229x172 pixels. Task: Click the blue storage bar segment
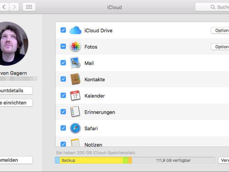click(57, 160)
